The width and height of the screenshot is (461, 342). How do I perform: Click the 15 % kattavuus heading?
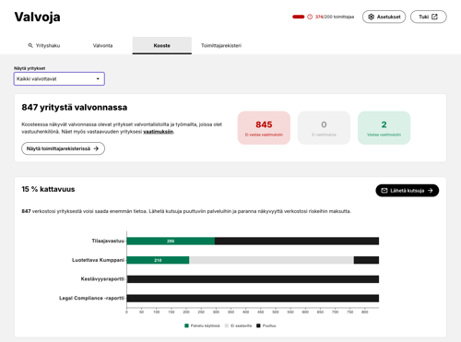(x=48, y=189)
